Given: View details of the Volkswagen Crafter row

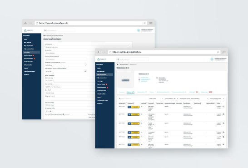Looking at the screenshot, I should click(223, 114).
